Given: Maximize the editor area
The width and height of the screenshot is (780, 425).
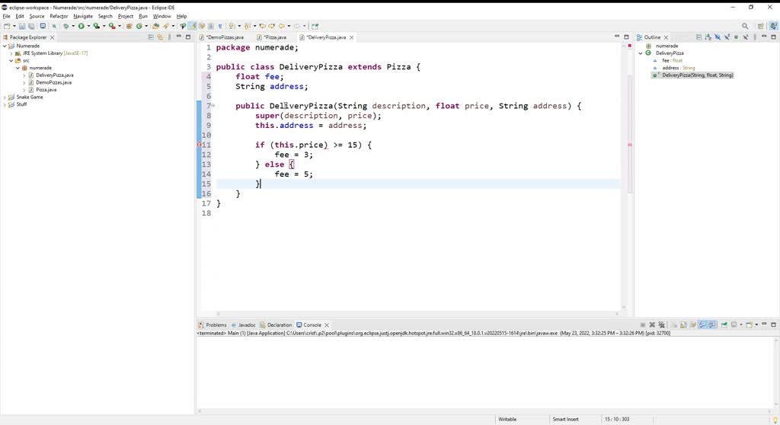Looking at the screenshot, I should point(626,37).
